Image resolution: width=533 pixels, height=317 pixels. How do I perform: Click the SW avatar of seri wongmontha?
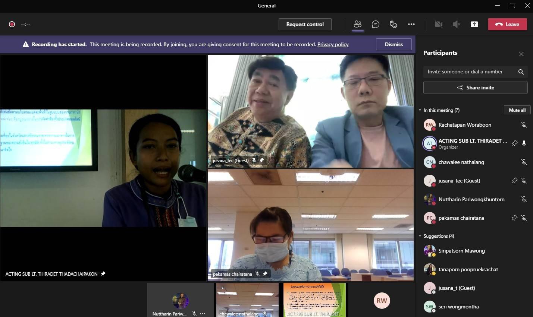click(x=430, y=307)
